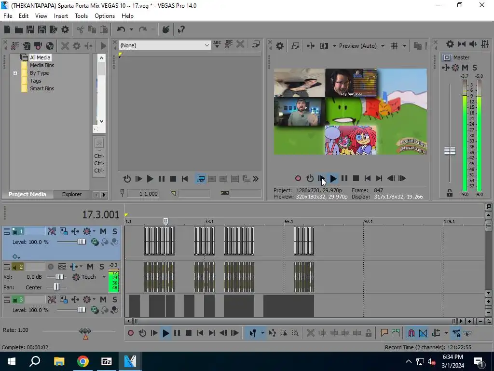
Task: Click the Downmix Output icon on the Master bus
Action: point(462,44)
